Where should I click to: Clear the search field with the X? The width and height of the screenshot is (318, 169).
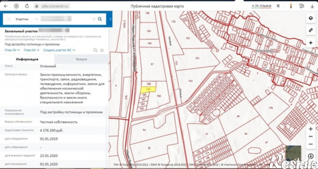tap(94, 19)
